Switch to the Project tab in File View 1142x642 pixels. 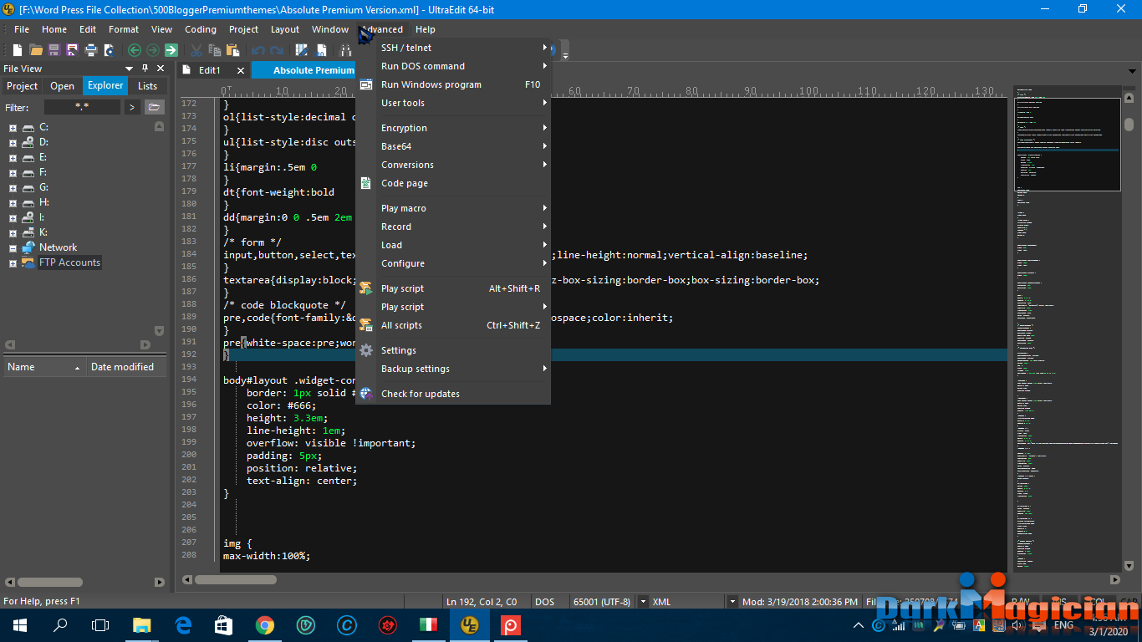(x=23, y=86)
